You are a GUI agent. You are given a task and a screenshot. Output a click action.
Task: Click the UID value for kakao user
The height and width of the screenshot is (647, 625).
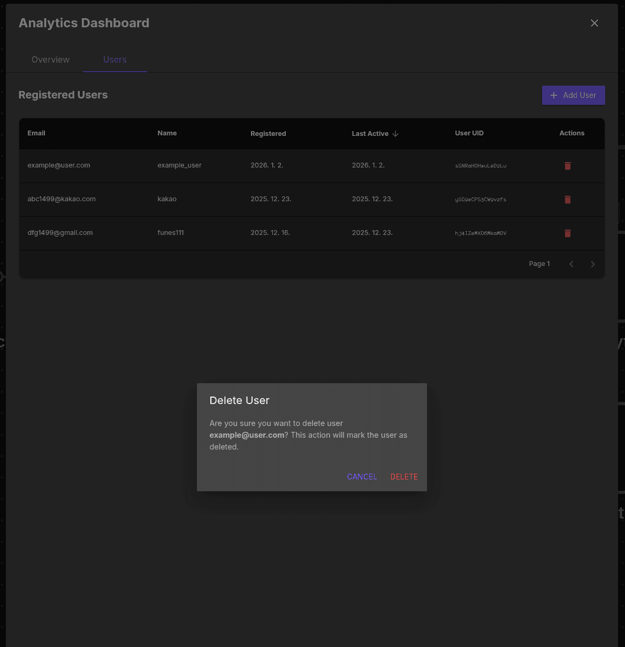481,199
